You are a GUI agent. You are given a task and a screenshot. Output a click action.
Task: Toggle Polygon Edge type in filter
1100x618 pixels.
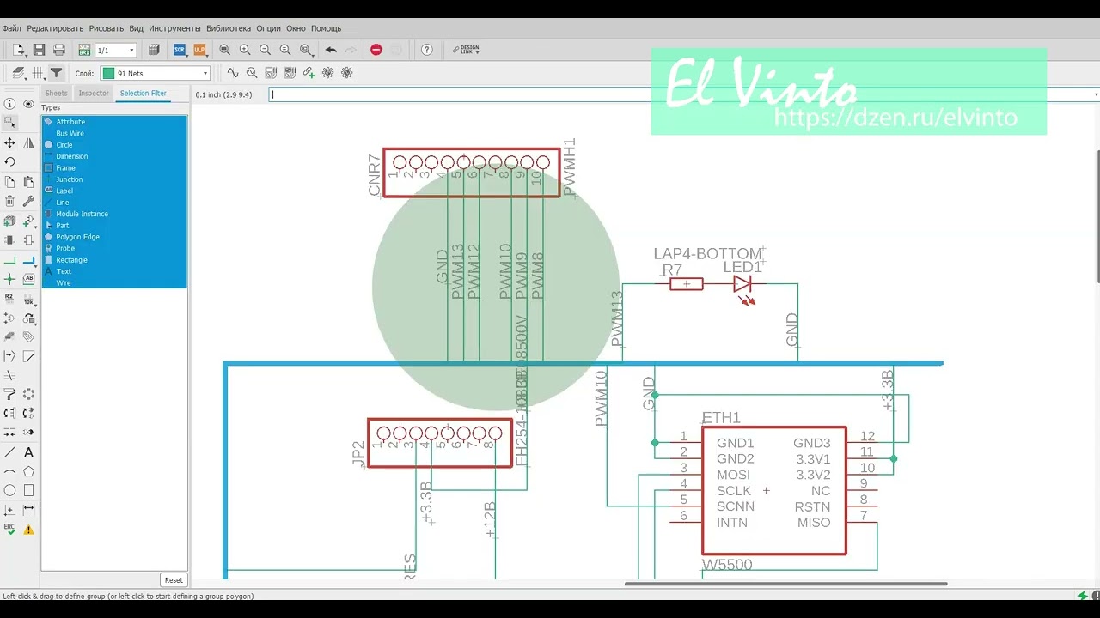coord(114,237)
